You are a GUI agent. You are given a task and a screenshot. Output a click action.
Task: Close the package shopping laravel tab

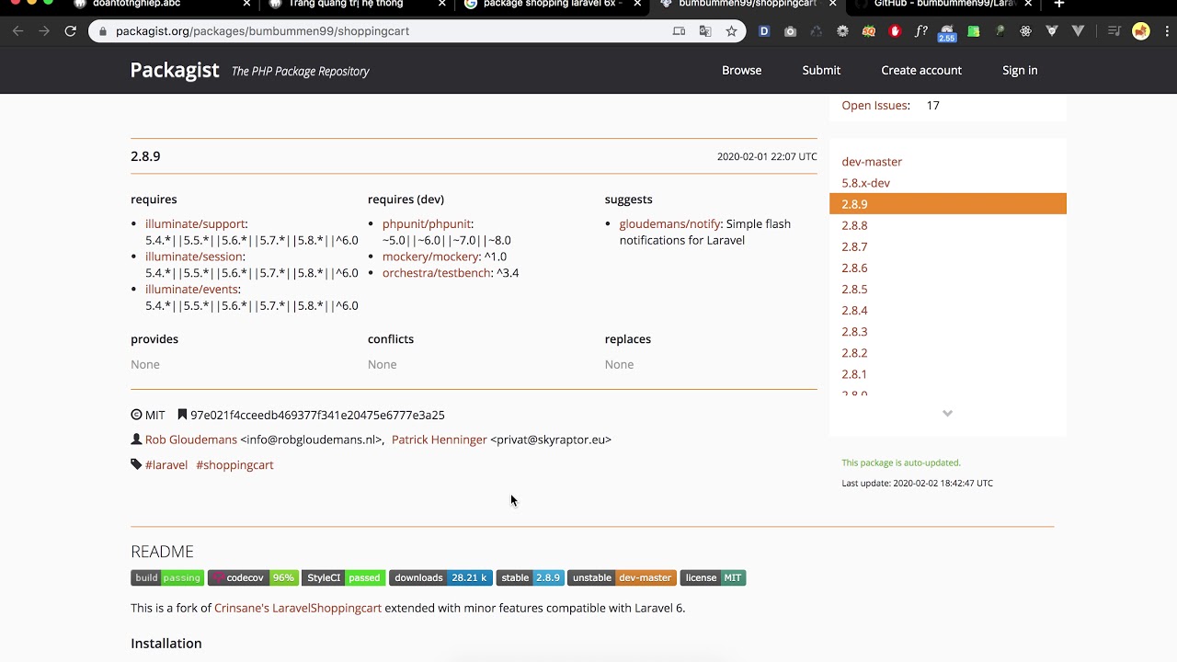point(637,4)
